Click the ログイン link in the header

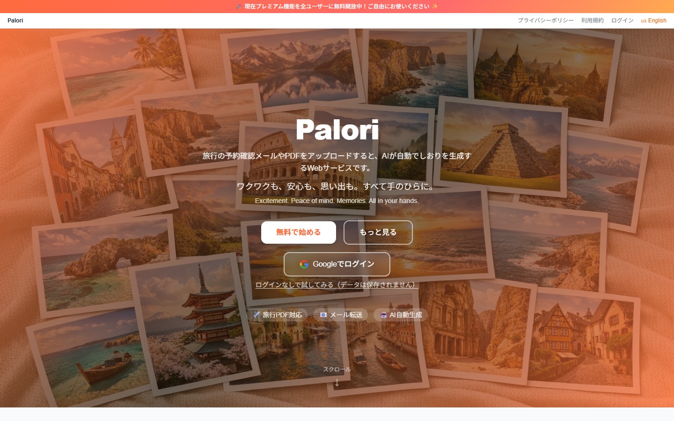click(x=622, y=21)
